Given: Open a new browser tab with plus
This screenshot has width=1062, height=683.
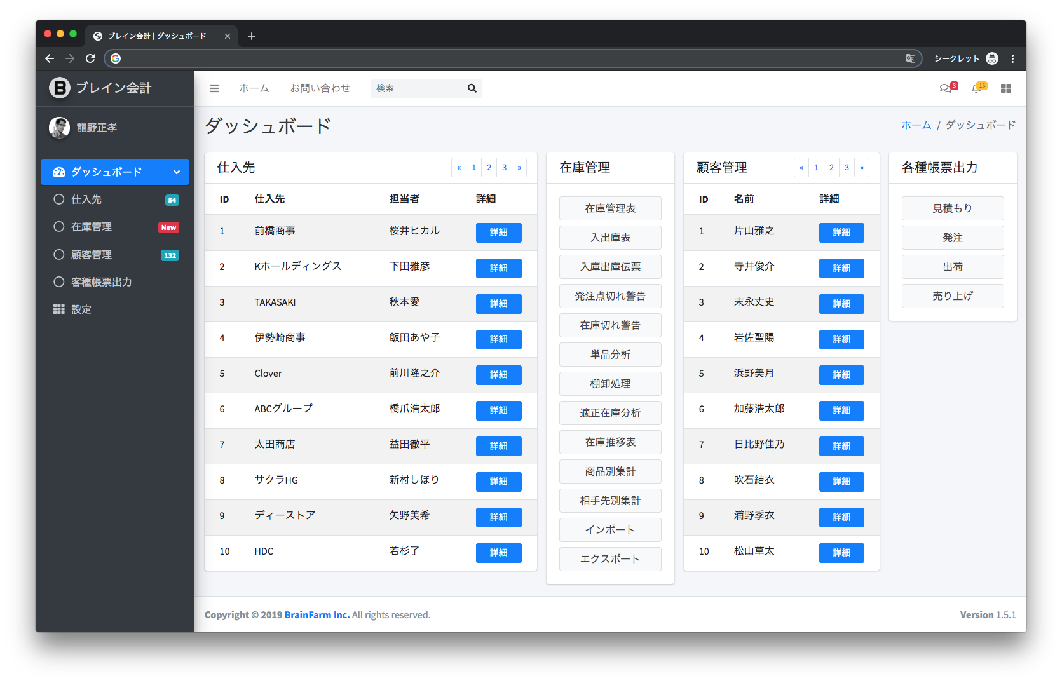Looking at the screenshot, I should pos(252,36).
